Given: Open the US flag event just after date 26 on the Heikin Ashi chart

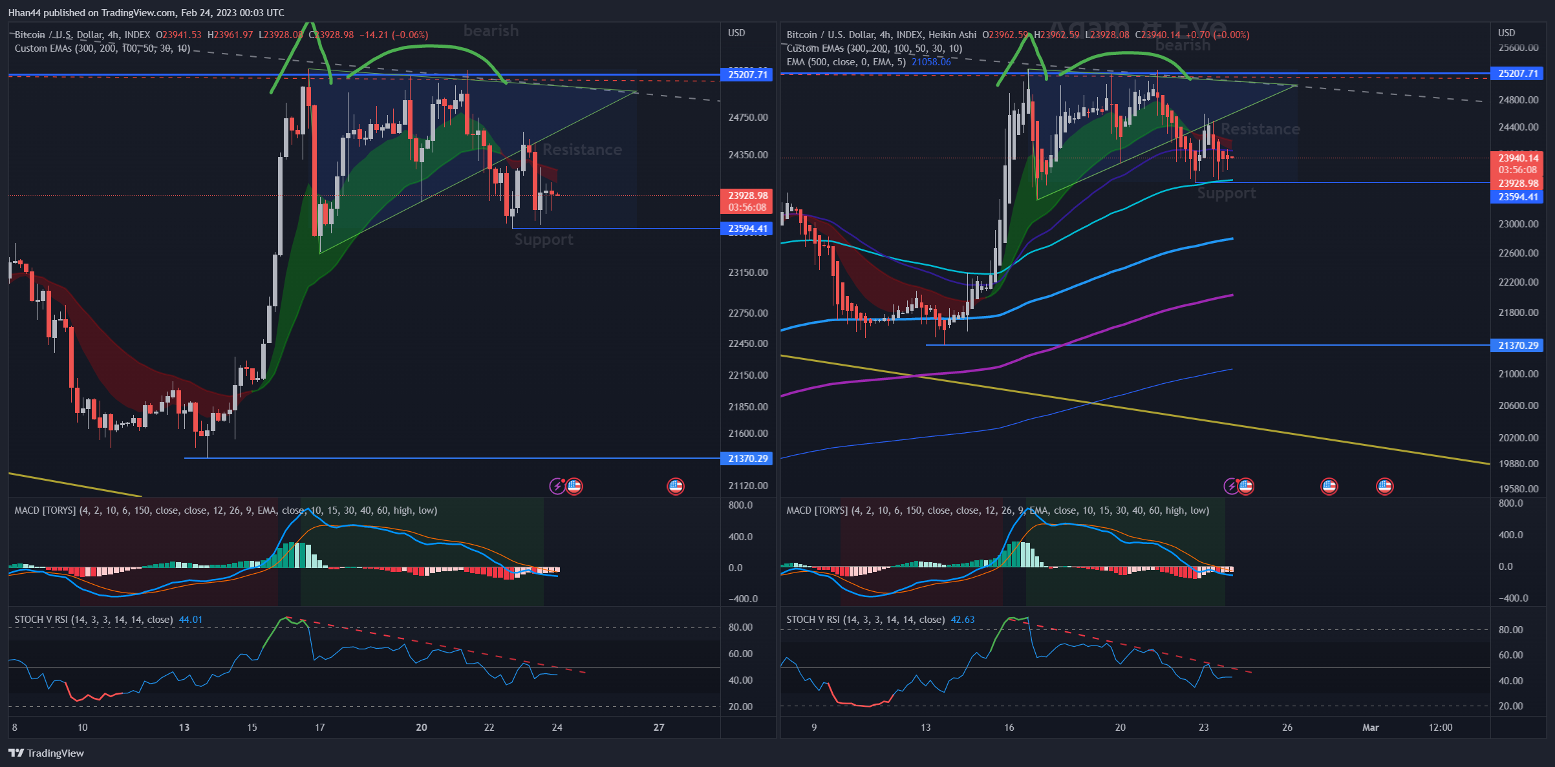Looking at the screenshot, I should point(1329,486).
